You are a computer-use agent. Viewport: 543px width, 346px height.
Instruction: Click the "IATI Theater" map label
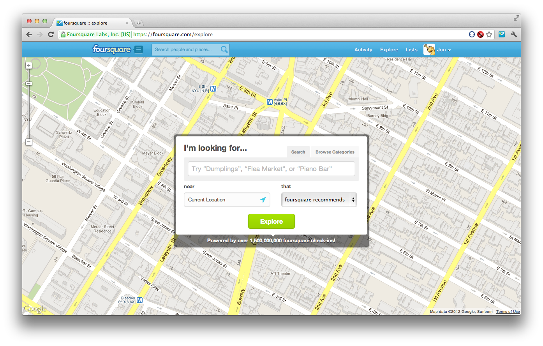tap(280, 274)
